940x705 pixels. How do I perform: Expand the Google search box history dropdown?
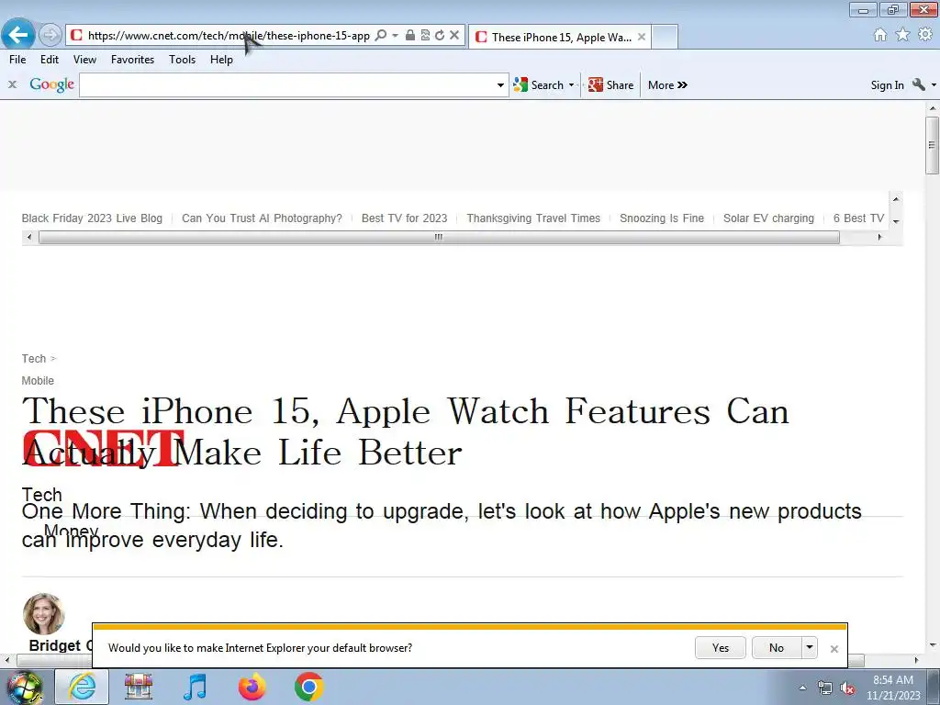point(500,85)
